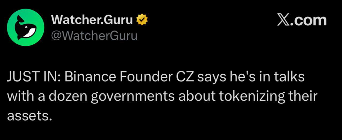Open the Watcher.Guru display name
This screenshot has width=342, height=140.
tap(92, 20)
